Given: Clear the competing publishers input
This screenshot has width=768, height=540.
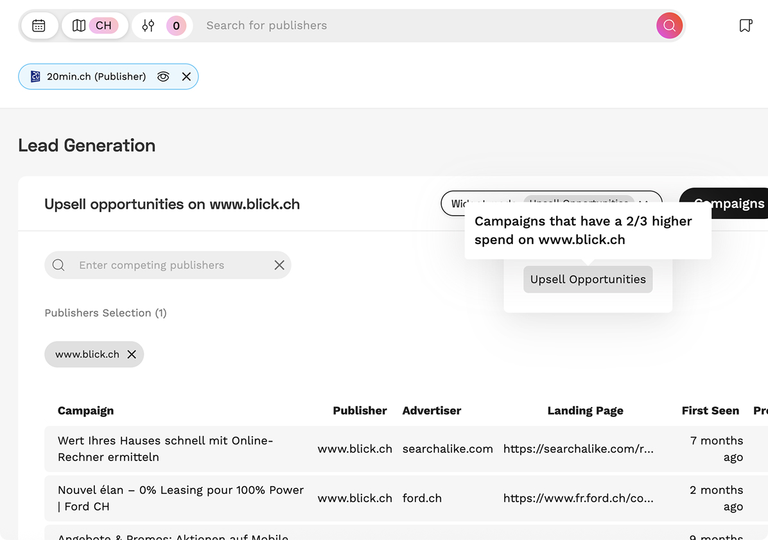Looking at the screenshot, I should [279, 265].
